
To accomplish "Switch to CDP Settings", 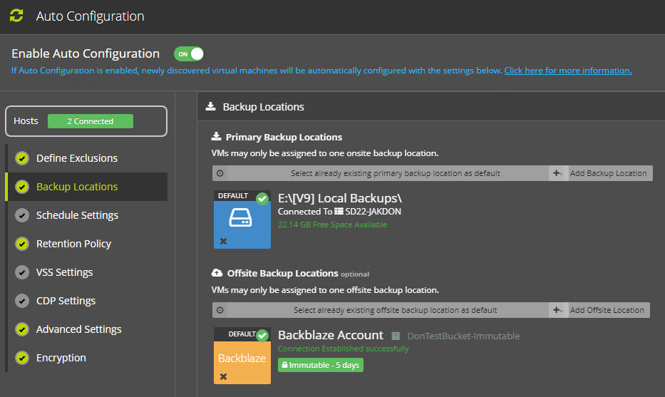I will tap(66, 300).
